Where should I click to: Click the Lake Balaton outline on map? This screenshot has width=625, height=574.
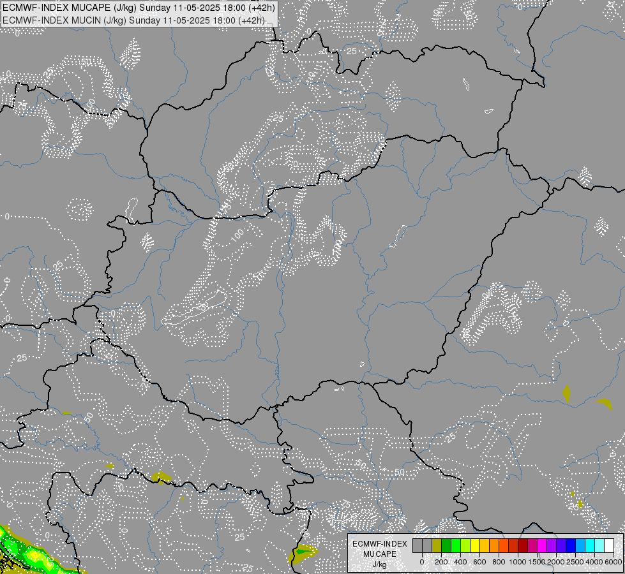click(195, 307)
